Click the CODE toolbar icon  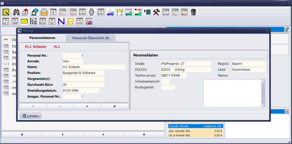pyautogui.click(x=80, y=21)
